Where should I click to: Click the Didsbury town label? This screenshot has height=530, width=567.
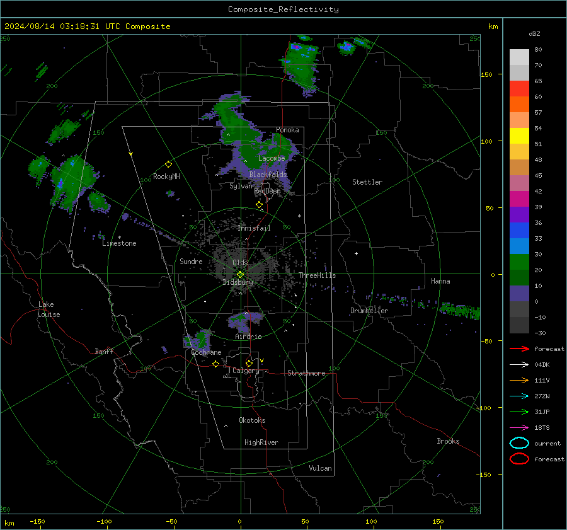pyautogui.click(x=238, y=282)
